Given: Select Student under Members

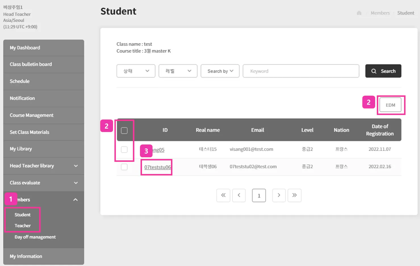Looking at the screenshot, I should pos(22,215).
